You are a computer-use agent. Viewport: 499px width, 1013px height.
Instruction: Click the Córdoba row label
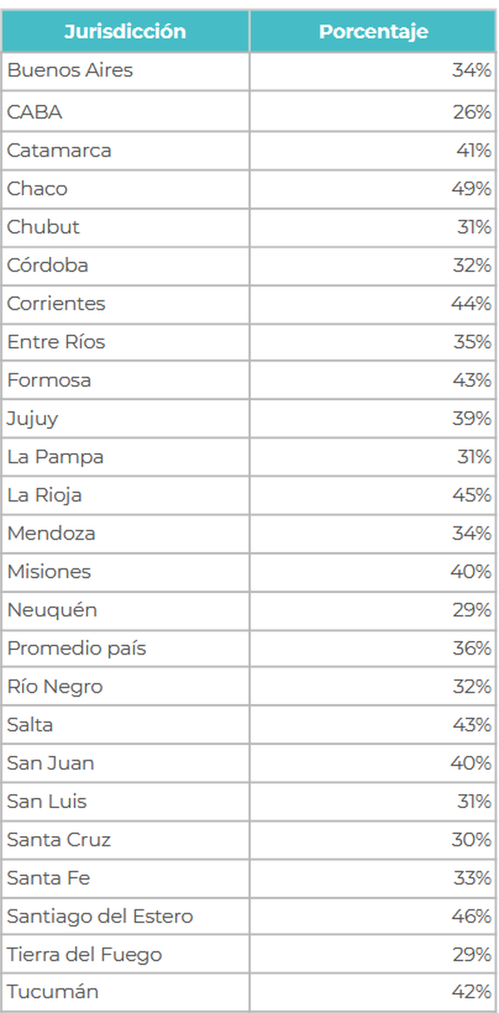pos(47,265)
